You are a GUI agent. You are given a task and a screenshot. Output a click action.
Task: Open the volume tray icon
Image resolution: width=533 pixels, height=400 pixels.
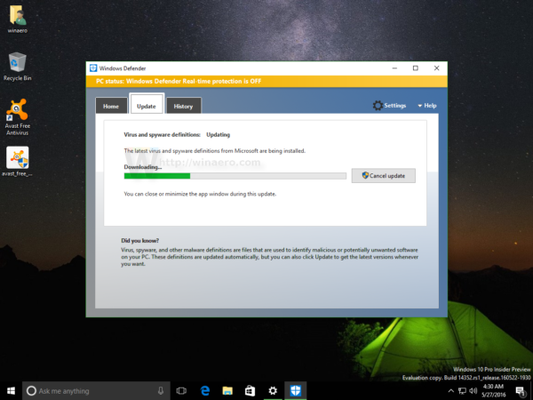click(x=473, y=391)
